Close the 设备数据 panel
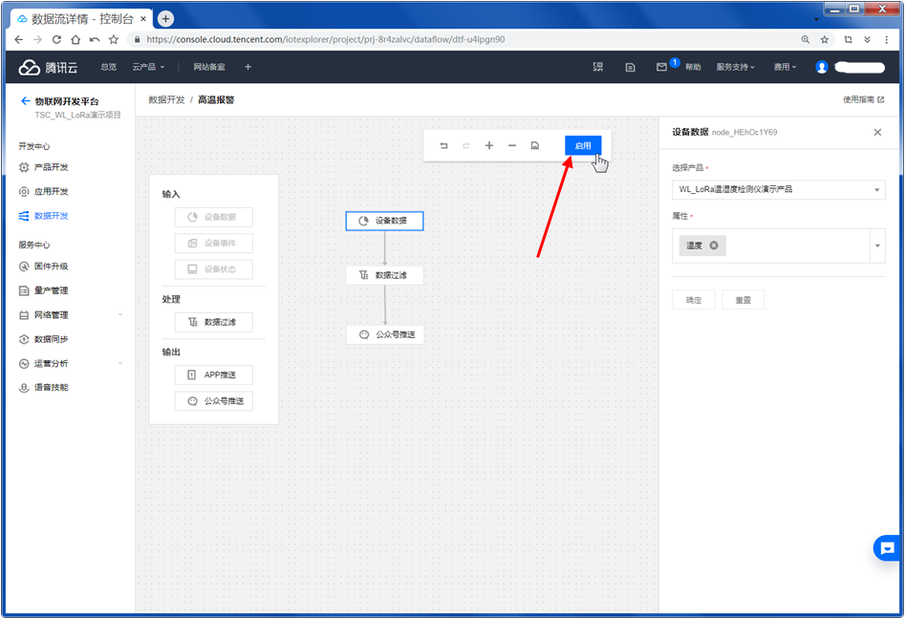 (x=877, y=132)
